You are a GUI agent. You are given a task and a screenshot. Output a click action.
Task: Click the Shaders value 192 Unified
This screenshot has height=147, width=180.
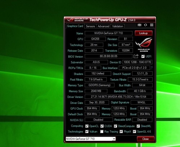point(98,73)
